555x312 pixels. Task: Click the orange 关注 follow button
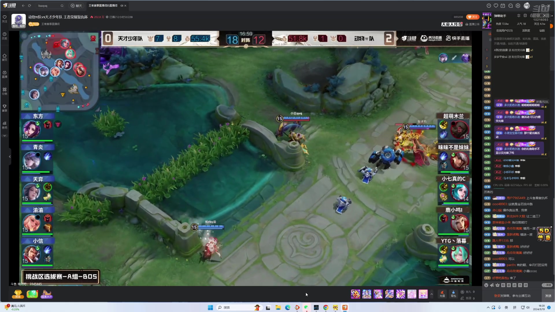(x=473, y=17)
